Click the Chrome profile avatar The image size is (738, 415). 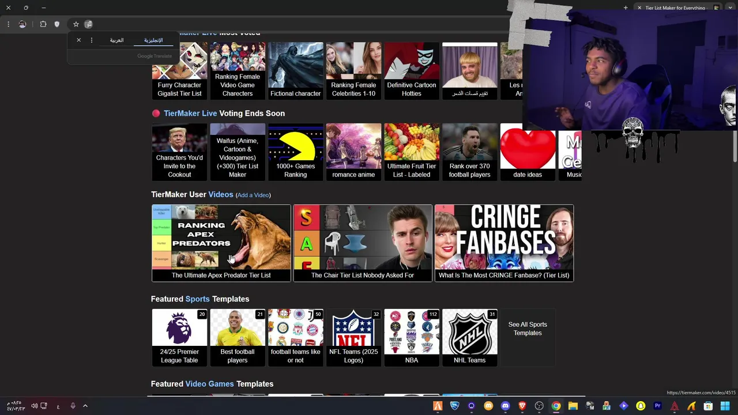tap(22, 24)
